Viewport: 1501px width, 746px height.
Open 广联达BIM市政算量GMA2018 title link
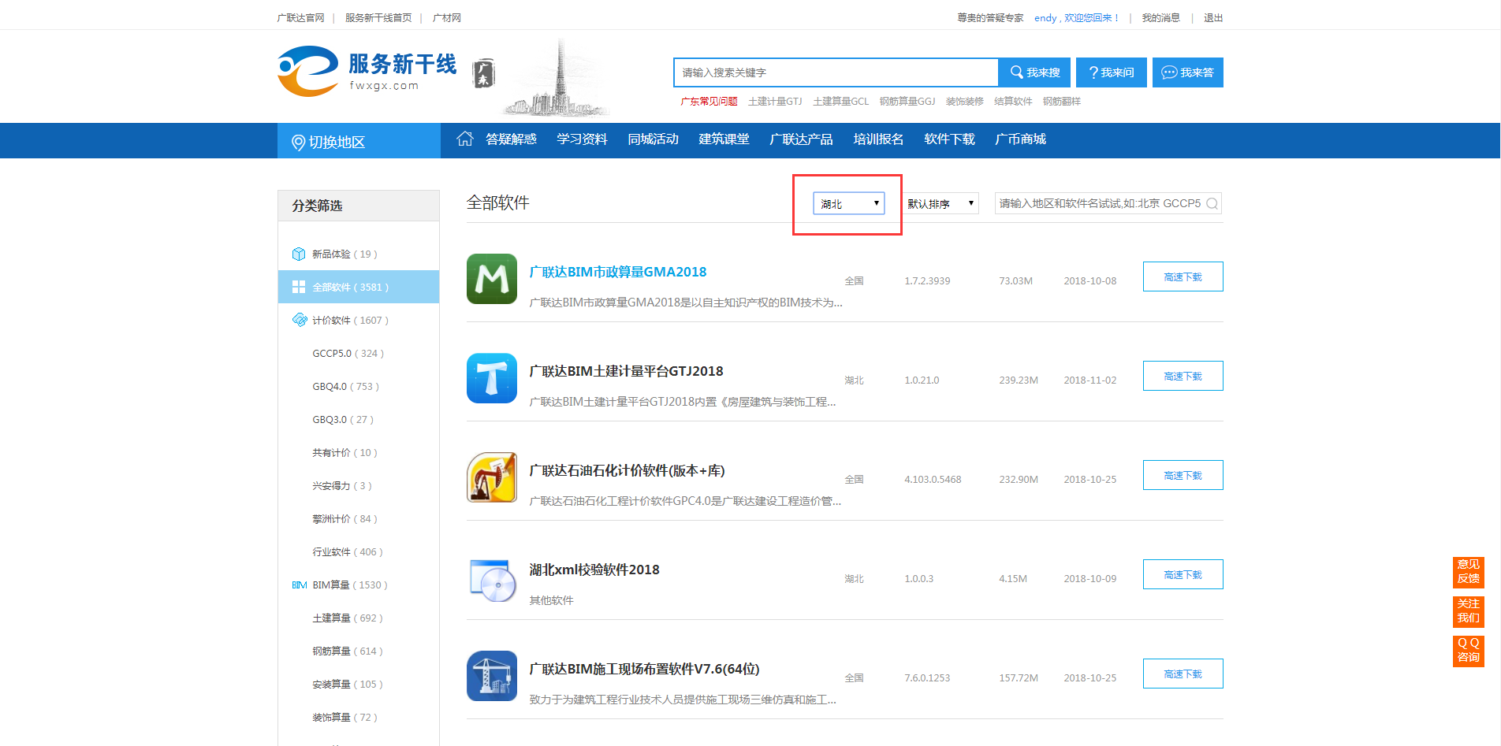[618, 272]
